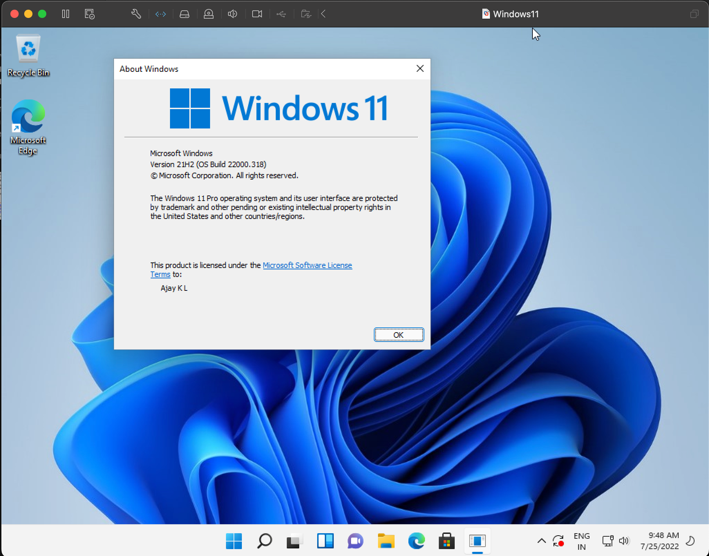Click the Version 21H2 build text
The image size is (709, 556).
[208, 164]
